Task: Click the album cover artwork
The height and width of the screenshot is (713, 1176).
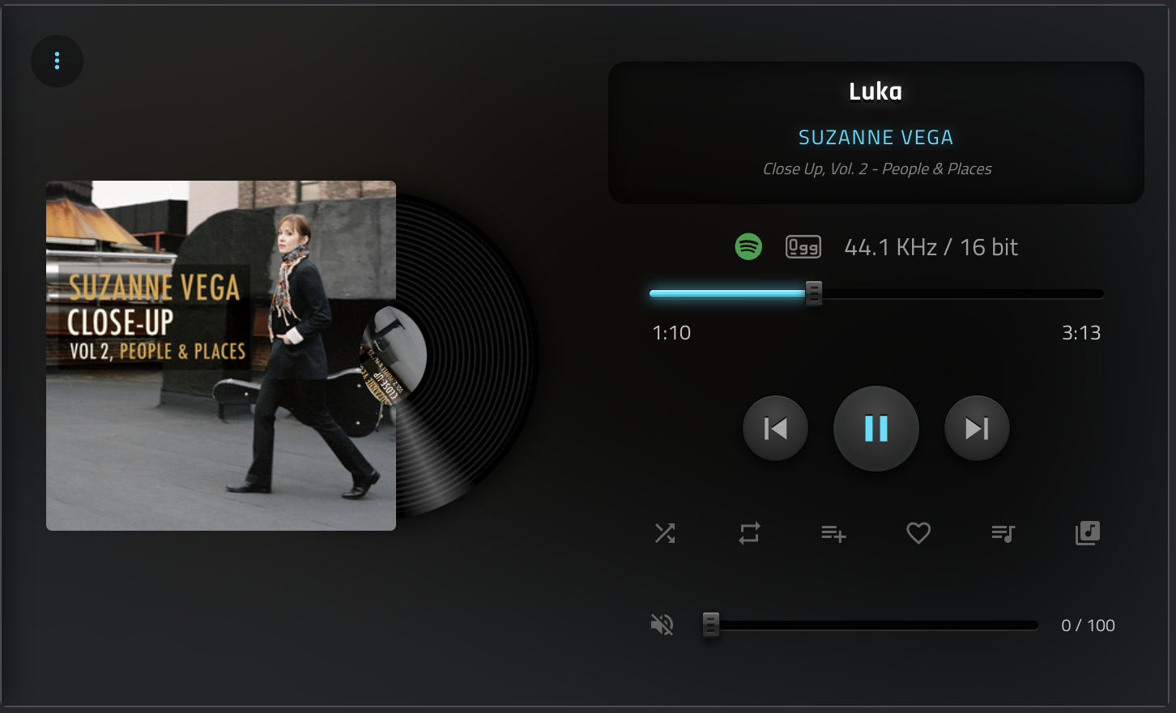Action: (221, 356)
